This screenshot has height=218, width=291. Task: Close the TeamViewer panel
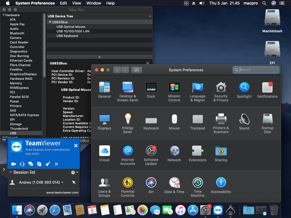pos(76,146)
